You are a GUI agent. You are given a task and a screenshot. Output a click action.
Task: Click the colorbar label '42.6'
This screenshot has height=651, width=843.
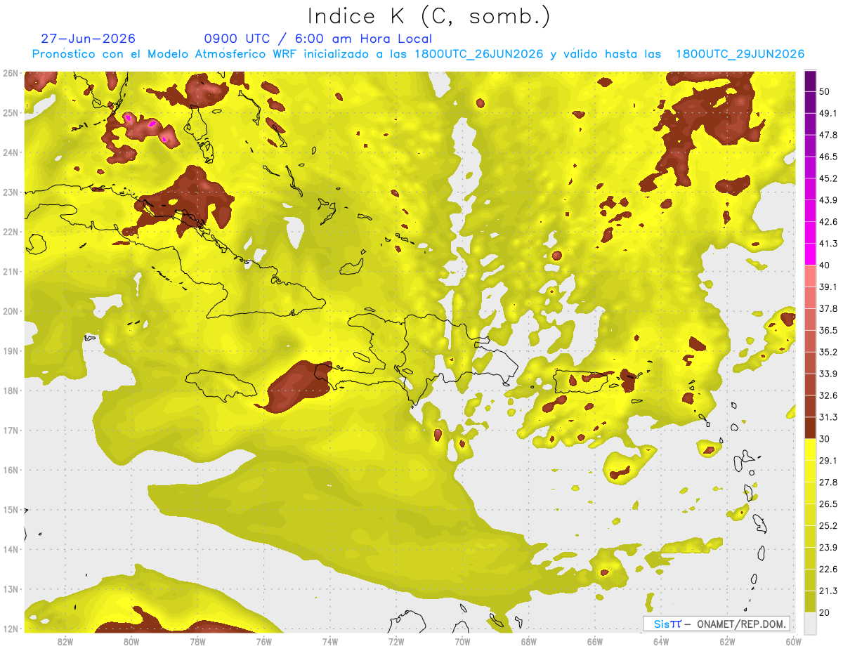(828, 222)
